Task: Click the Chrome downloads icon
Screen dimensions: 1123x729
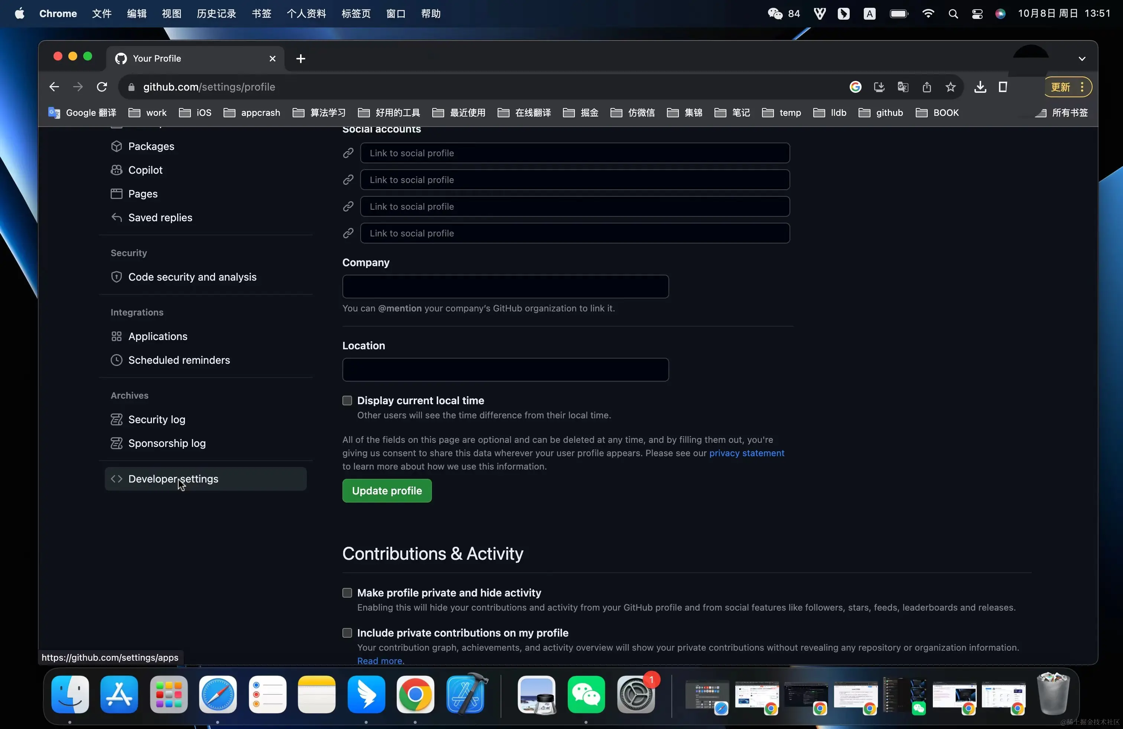Action: point(980,87)
